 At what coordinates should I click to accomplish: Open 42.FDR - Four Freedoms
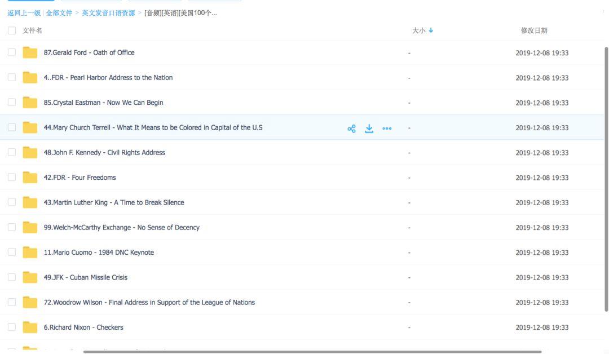click(80, 178)
